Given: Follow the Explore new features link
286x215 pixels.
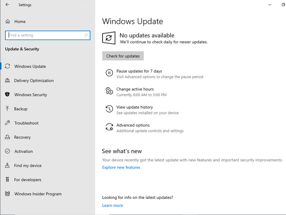Looking at the screenshot, I should pyautogui.click(x=121, y=167).
